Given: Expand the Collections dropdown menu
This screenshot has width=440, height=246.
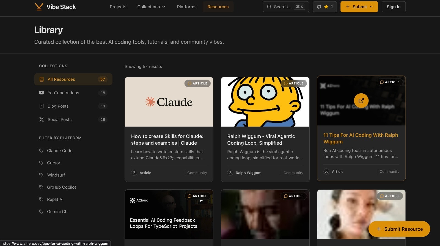Looking at the screenshot, I should (x=151, y=7).
